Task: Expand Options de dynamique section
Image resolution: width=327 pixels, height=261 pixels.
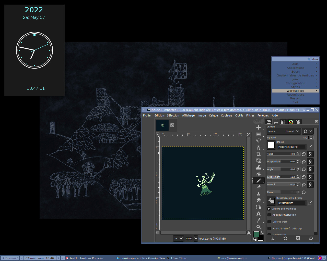Action: 269,209
